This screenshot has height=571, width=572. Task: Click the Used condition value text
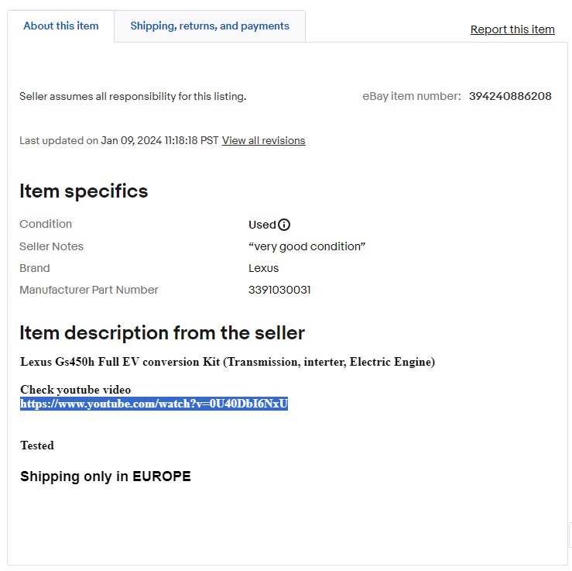262,225
